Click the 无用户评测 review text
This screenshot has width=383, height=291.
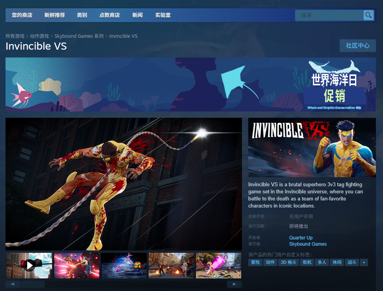(301, 217)
